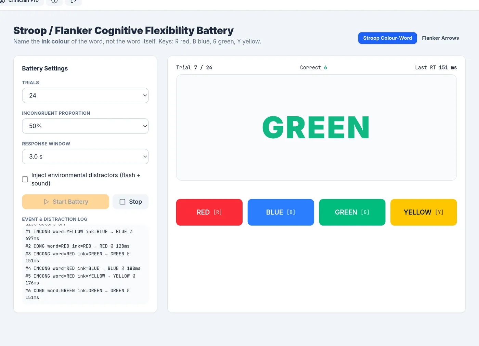Click the Correct 6 score readout

(313, 67)
